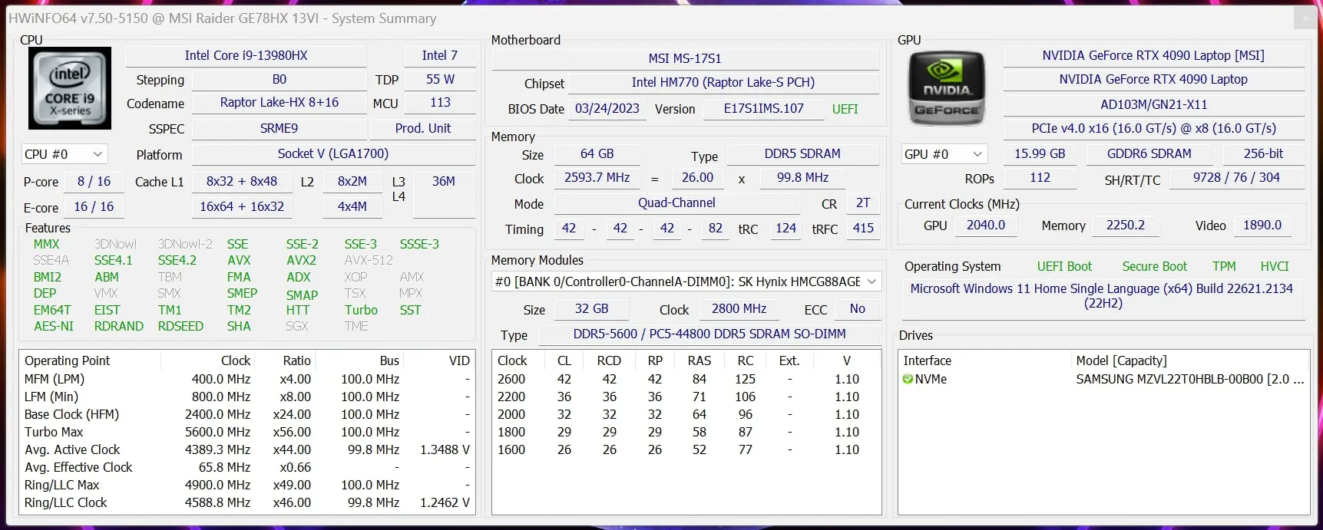
Task: Click the UEFI Boot indicator
Action: [x=1064, y=266]
